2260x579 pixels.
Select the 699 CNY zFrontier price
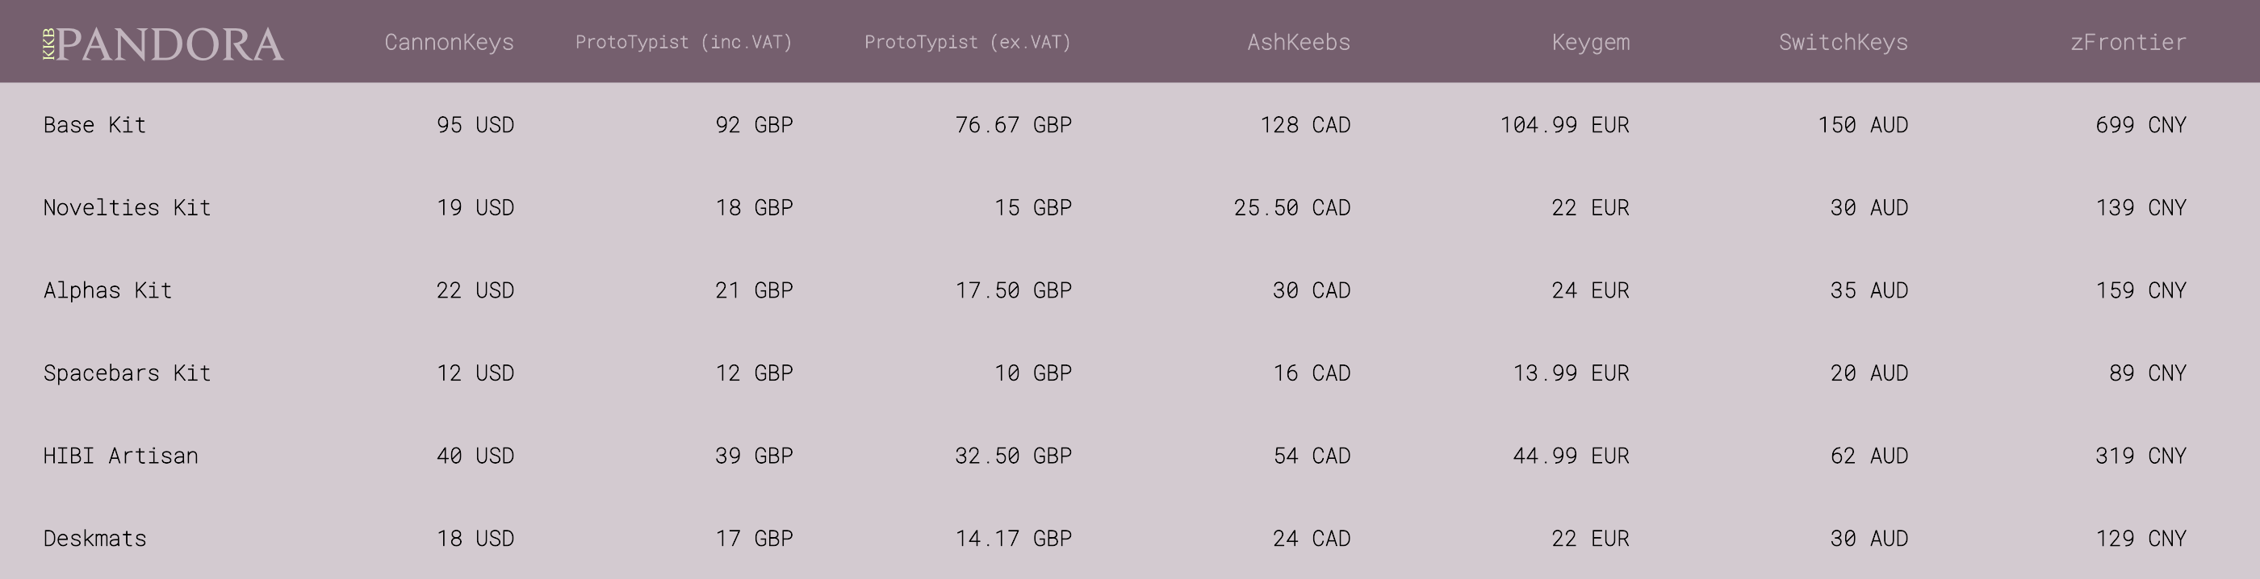[x=2140, y=125]
